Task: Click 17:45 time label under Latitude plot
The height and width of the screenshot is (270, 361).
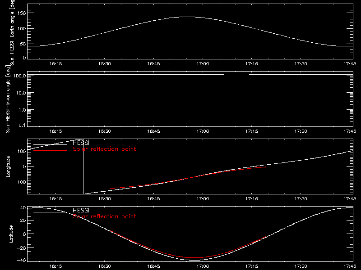Action: tap(350, 266)
